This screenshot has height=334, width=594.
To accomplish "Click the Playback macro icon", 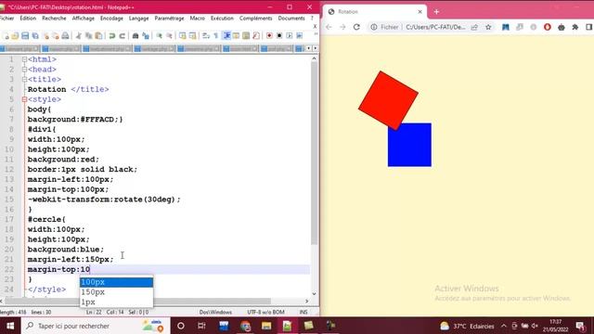I will click(290, 36).
